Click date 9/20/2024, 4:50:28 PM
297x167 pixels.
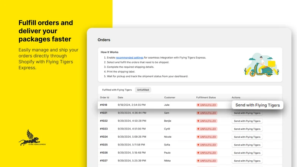pyautogui.click(x=132, y=121)
